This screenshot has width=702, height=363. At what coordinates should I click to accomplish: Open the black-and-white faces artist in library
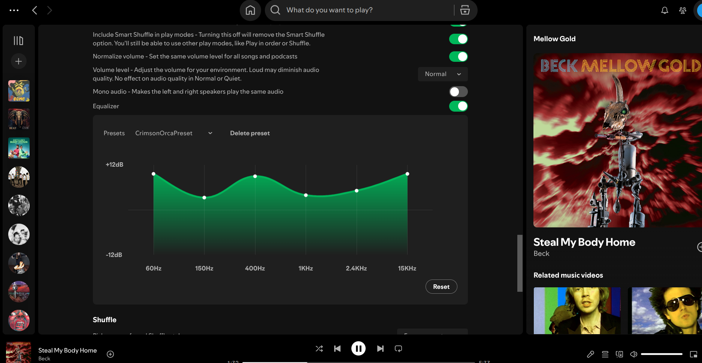point(19,234)
